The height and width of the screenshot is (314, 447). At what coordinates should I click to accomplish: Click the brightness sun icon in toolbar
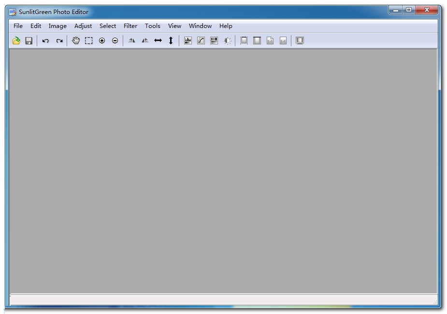tap(228, 41)
